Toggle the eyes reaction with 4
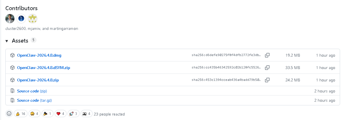 click(86, 114)
